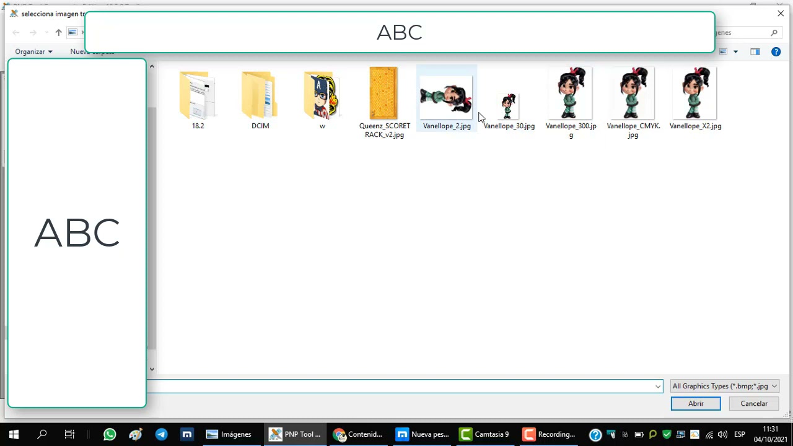Select the 18.2 folder
This screenshot has width=793, height=446.
198,99
